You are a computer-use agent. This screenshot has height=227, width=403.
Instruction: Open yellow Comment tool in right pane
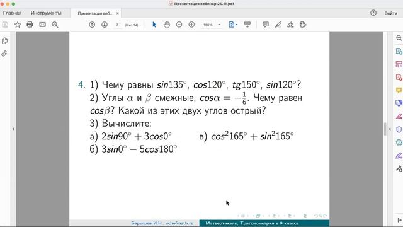pyautogui.click(x=399, y=90)
